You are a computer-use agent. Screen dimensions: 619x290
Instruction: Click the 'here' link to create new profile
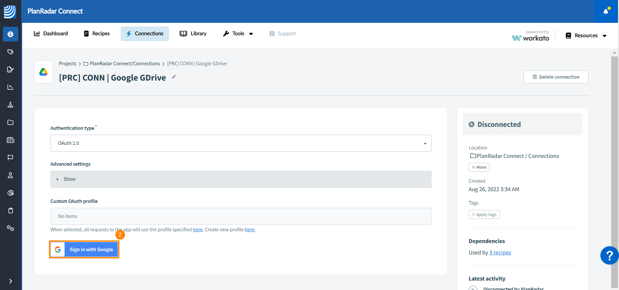click(x=250, y=230)
